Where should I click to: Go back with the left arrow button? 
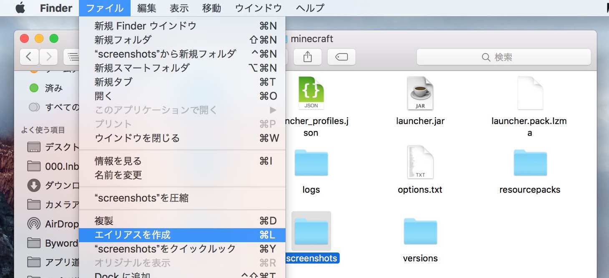pos(29,57)
